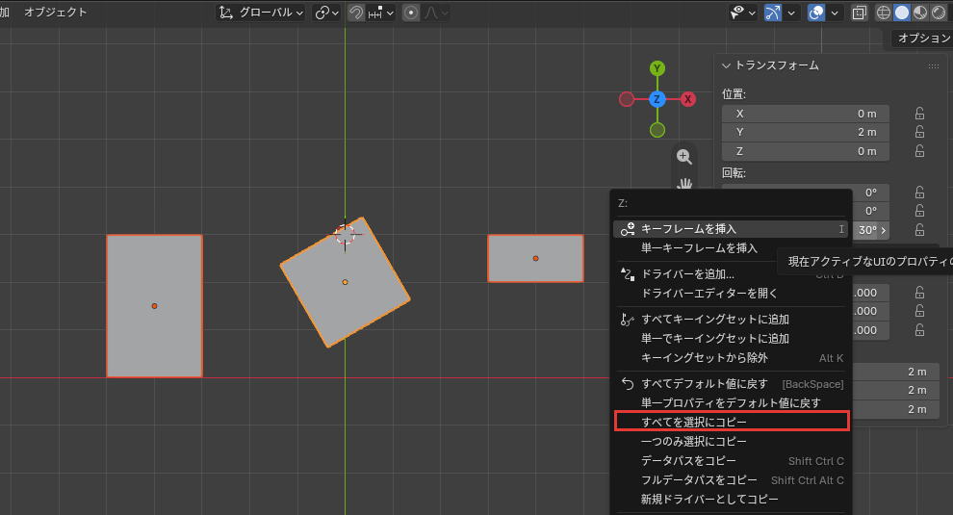
Task: Collapse the トランスフォーム panel
Action: tap(726, 65)
